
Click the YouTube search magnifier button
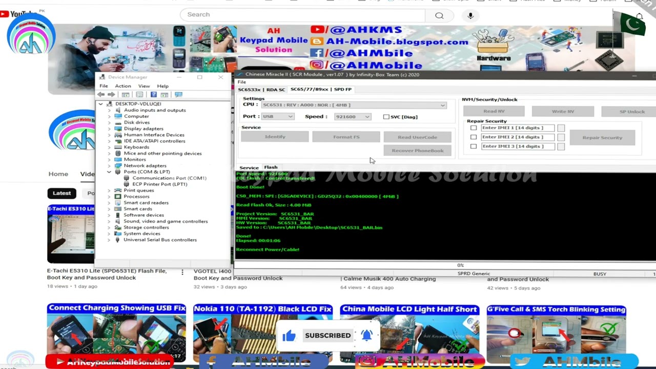pyautogui.click(x=439, y=15)
